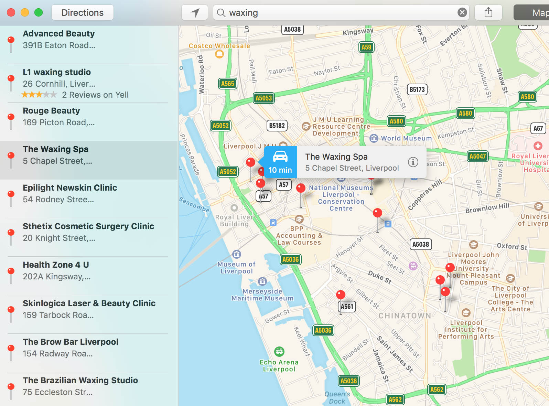The image size is (549, 406).
Task: Click Liverpool Institute for Performing Arts icon
Action: (466, 313)
